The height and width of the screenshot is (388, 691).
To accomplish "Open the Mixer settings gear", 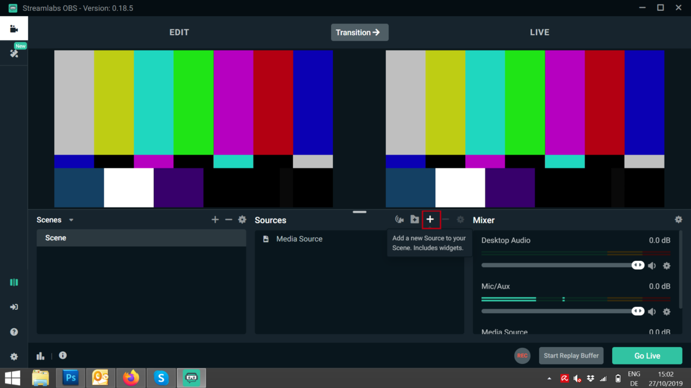I will (678, 220).
